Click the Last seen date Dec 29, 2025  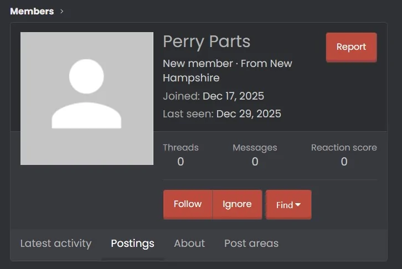pyautogui.click(x=249, y=114)
